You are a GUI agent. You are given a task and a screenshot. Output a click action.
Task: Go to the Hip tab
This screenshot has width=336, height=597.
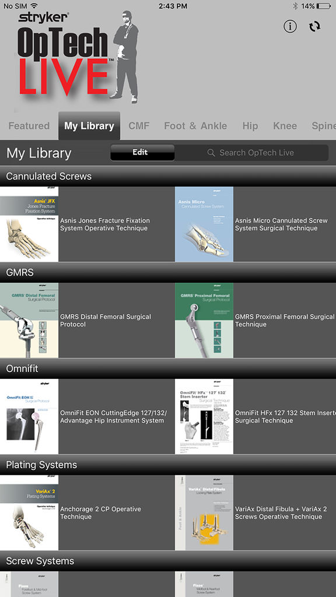(x=250, y=126)
